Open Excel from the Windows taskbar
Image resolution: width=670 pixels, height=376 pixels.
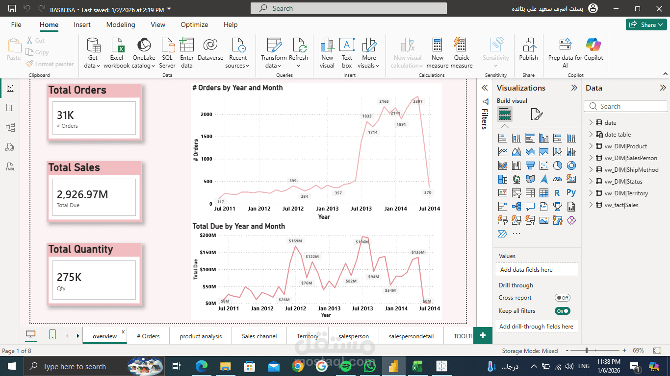click(416, 366)
